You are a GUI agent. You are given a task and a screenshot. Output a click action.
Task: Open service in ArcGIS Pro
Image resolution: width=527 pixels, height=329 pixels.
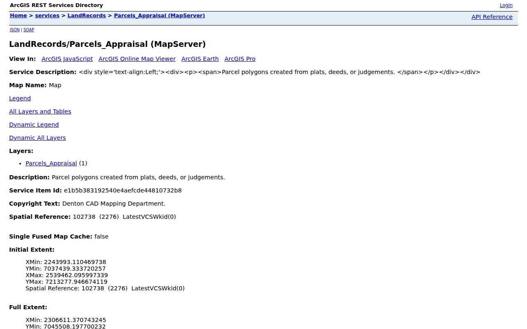(x=240, y=59)
